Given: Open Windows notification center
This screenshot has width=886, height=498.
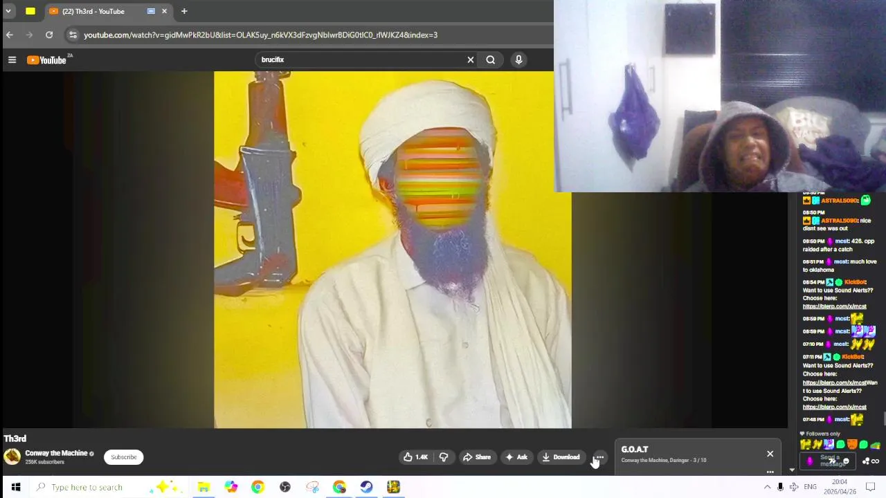Looking at the screenshot, I should pyautogui.click(x=871, y=487).
